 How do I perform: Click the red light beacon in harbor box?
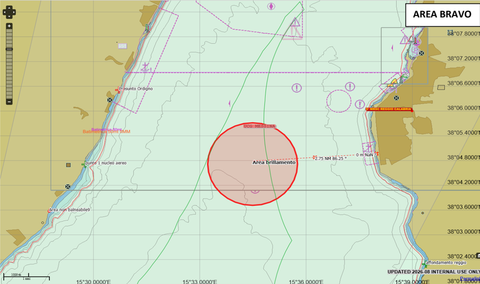415,41
